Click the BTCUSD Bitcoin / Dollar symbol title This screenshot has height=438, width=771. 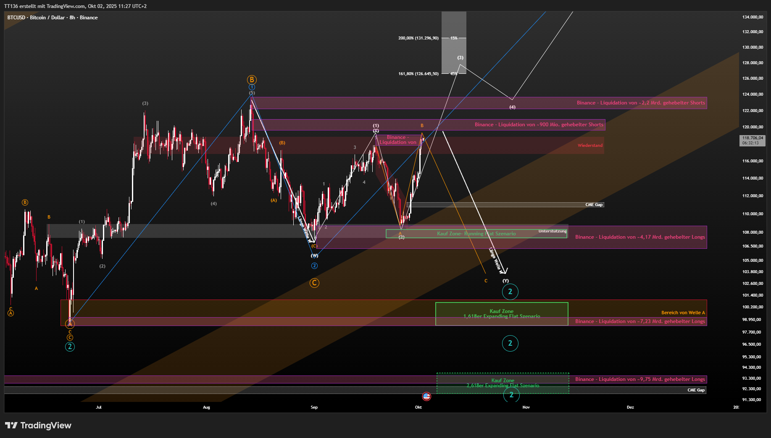pos(53,18)
